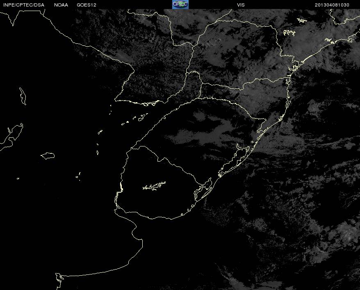Click the INPE/CPTEC/DSA header label
This screenshot has height=290, width=360.
click(24, 5)
